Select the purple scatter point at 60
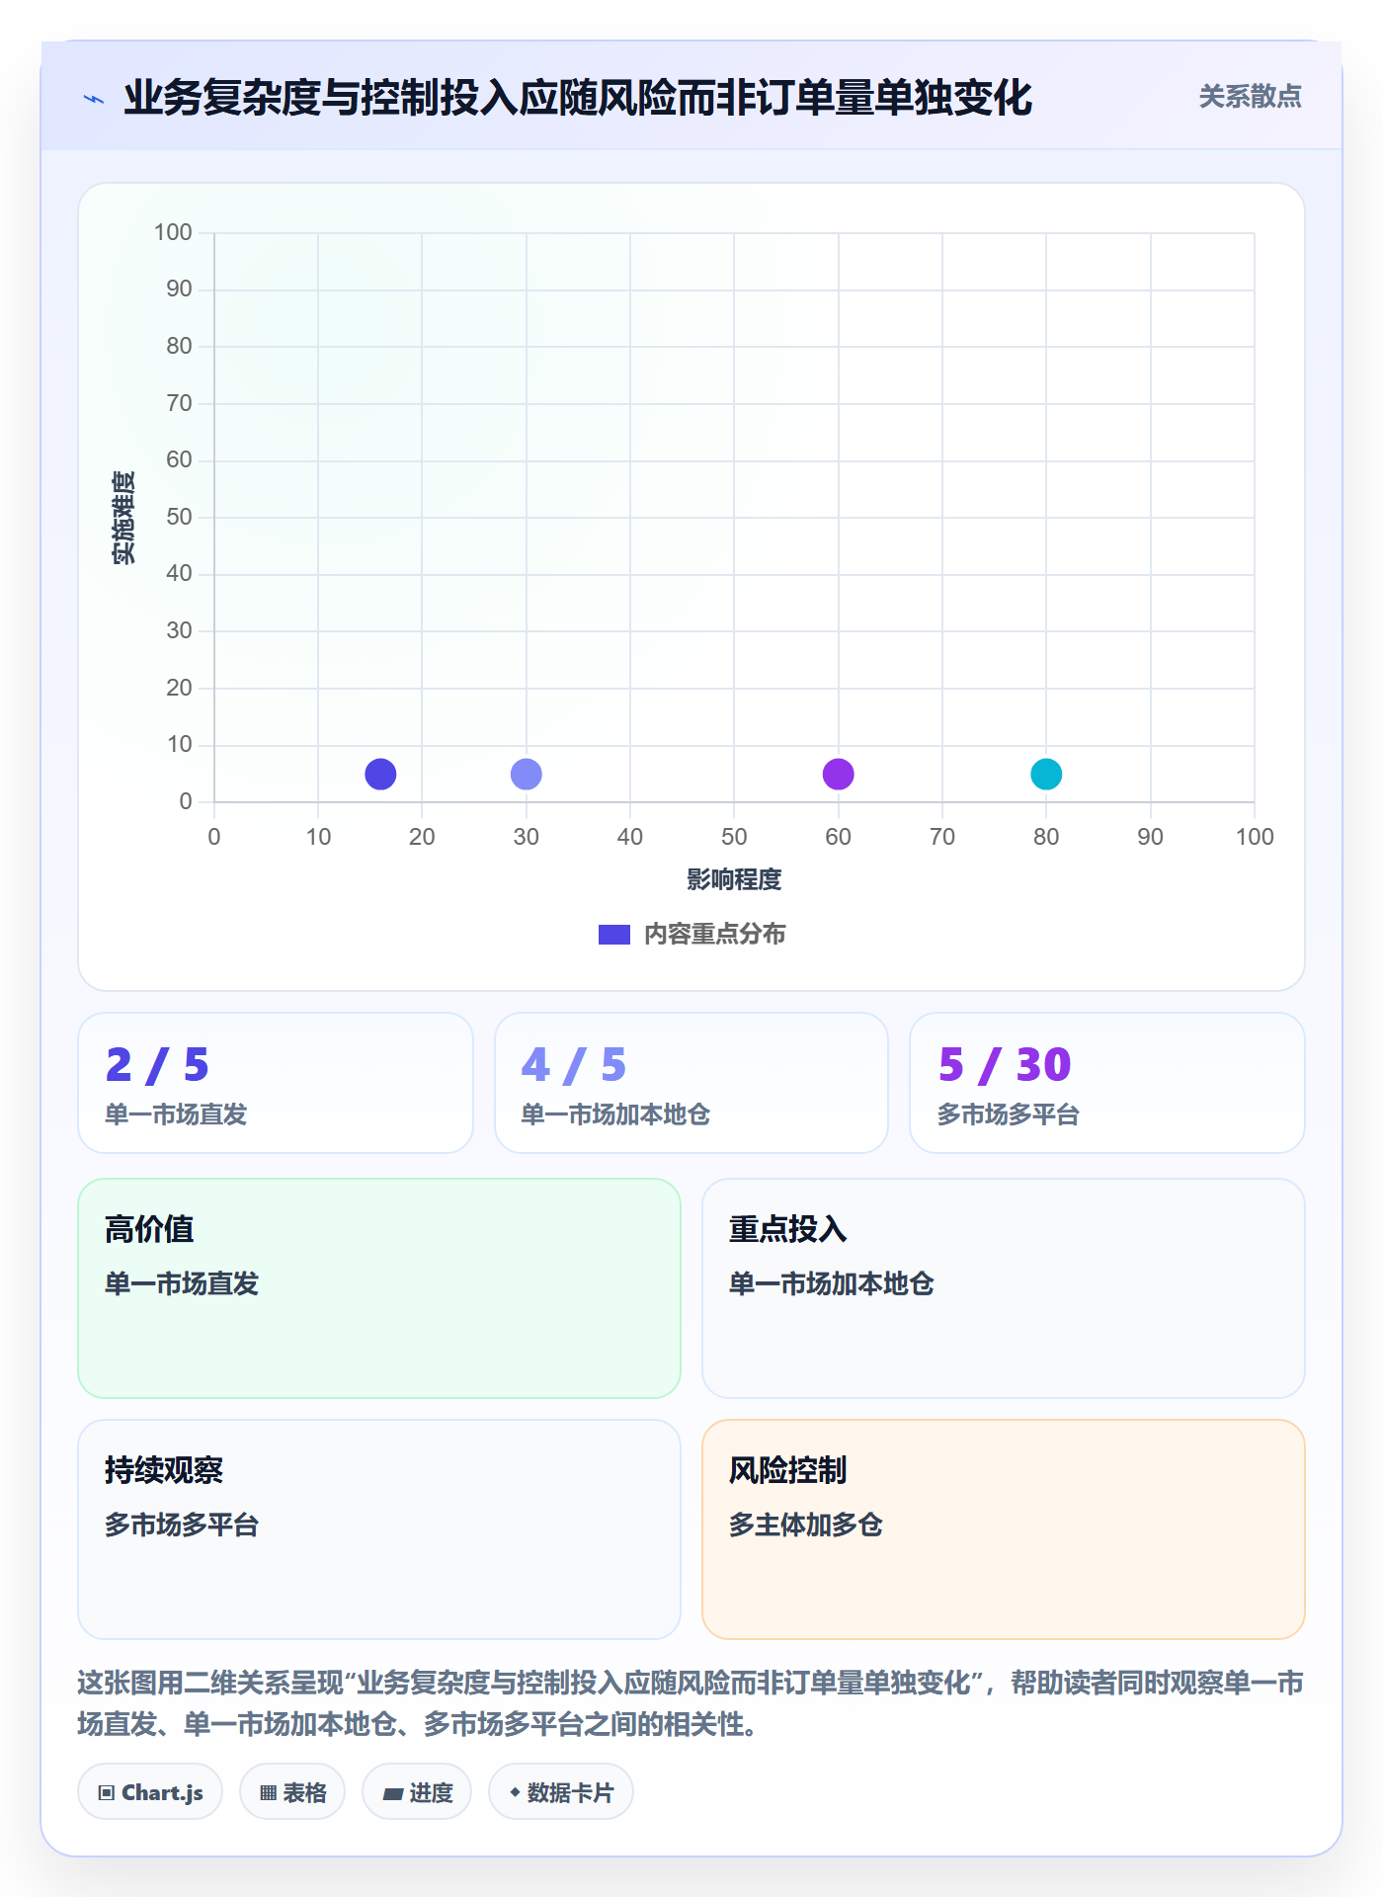This screenshot has width=1383, height=1897. 839,774
